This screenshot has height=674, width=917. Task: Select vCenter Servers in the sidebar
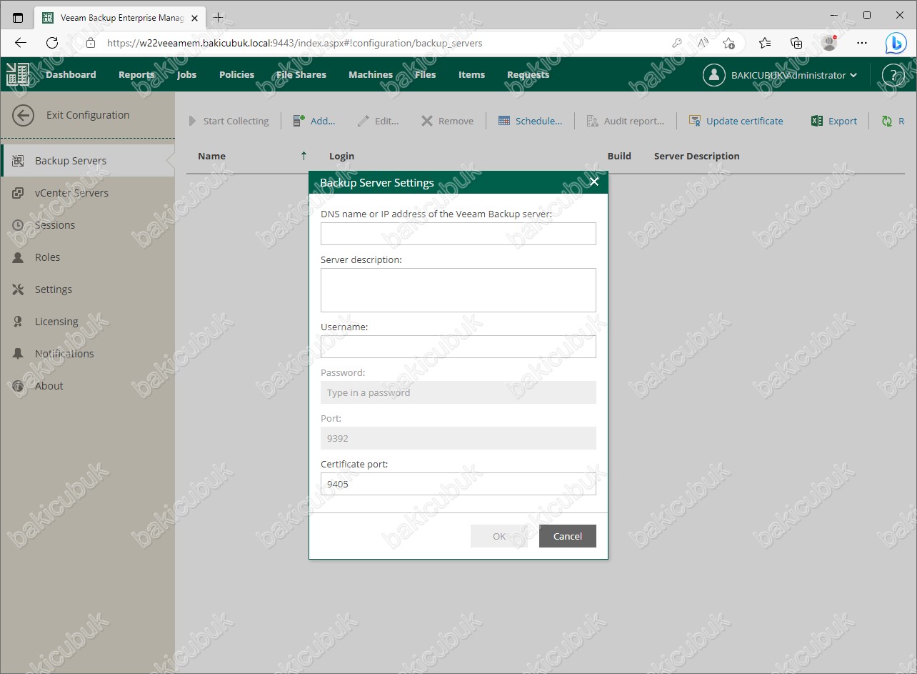[87, 193]
